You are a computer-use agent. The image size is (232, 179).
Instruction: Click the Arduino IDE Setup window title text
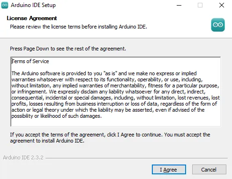[x=33, y=5]
